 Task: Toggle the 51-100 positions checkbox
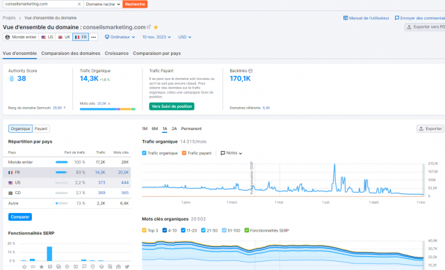224,230
